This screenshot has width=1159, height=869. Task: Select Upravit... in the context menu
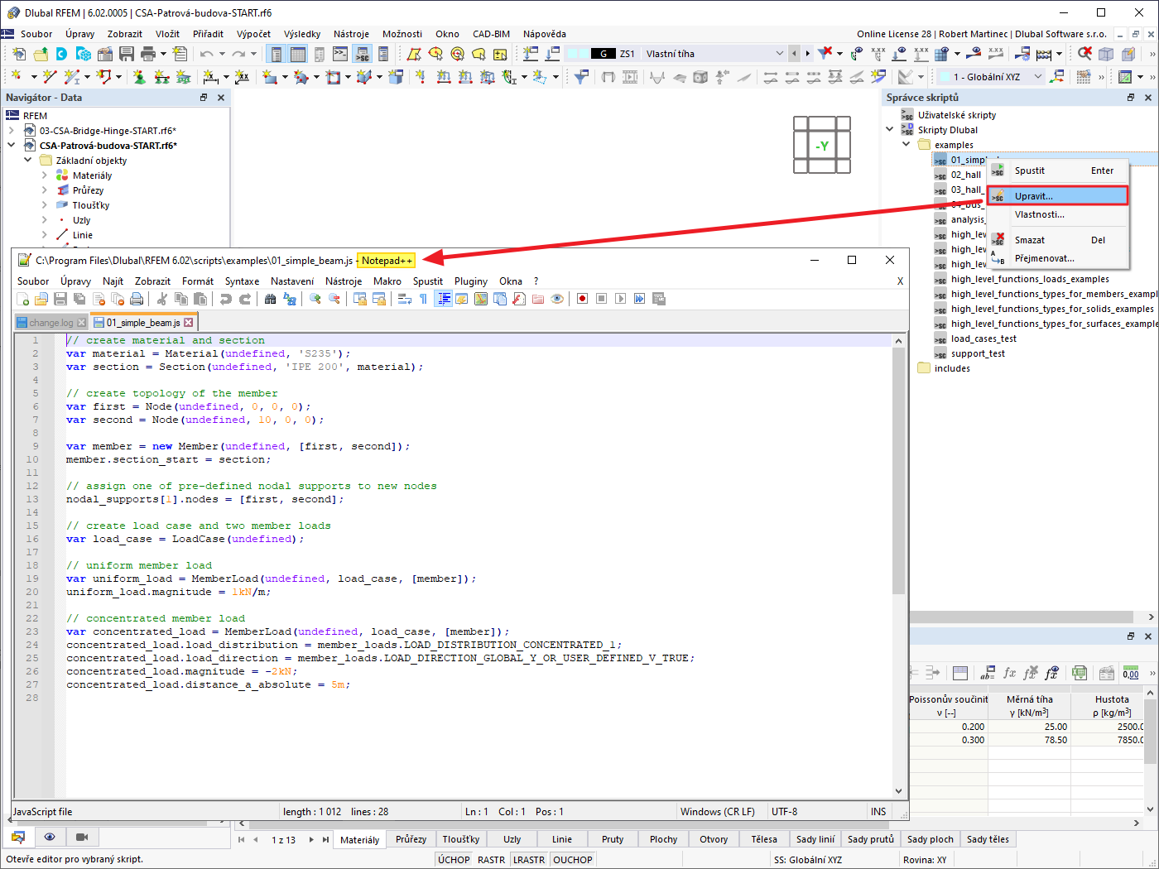click(x=1057, y=196)
